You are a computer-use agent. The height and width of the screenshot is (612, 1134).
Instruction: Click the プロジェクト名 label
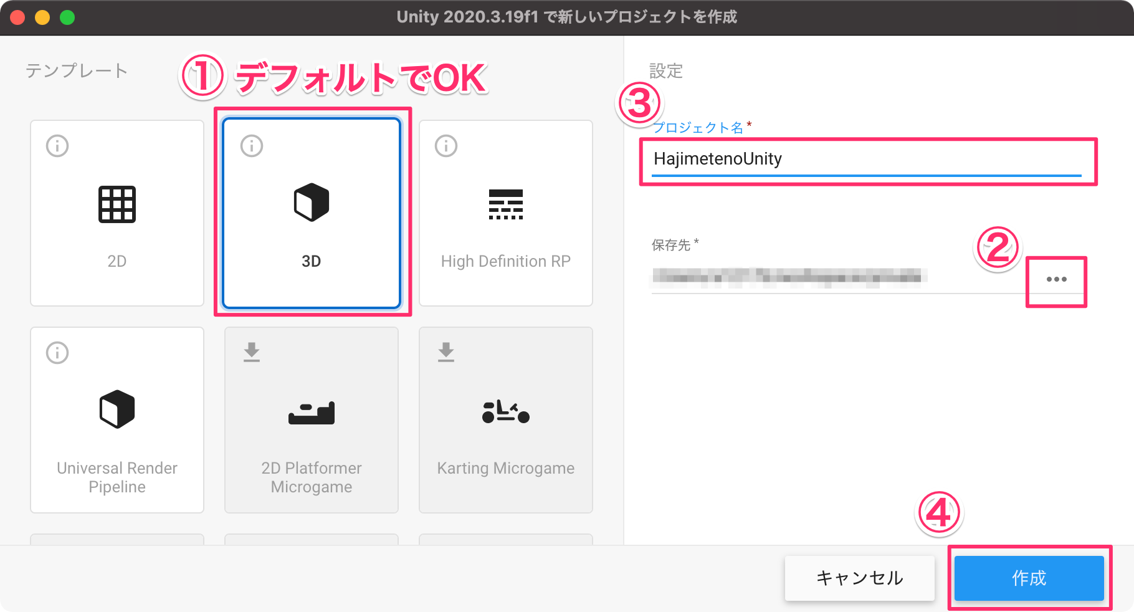[698, 128]
